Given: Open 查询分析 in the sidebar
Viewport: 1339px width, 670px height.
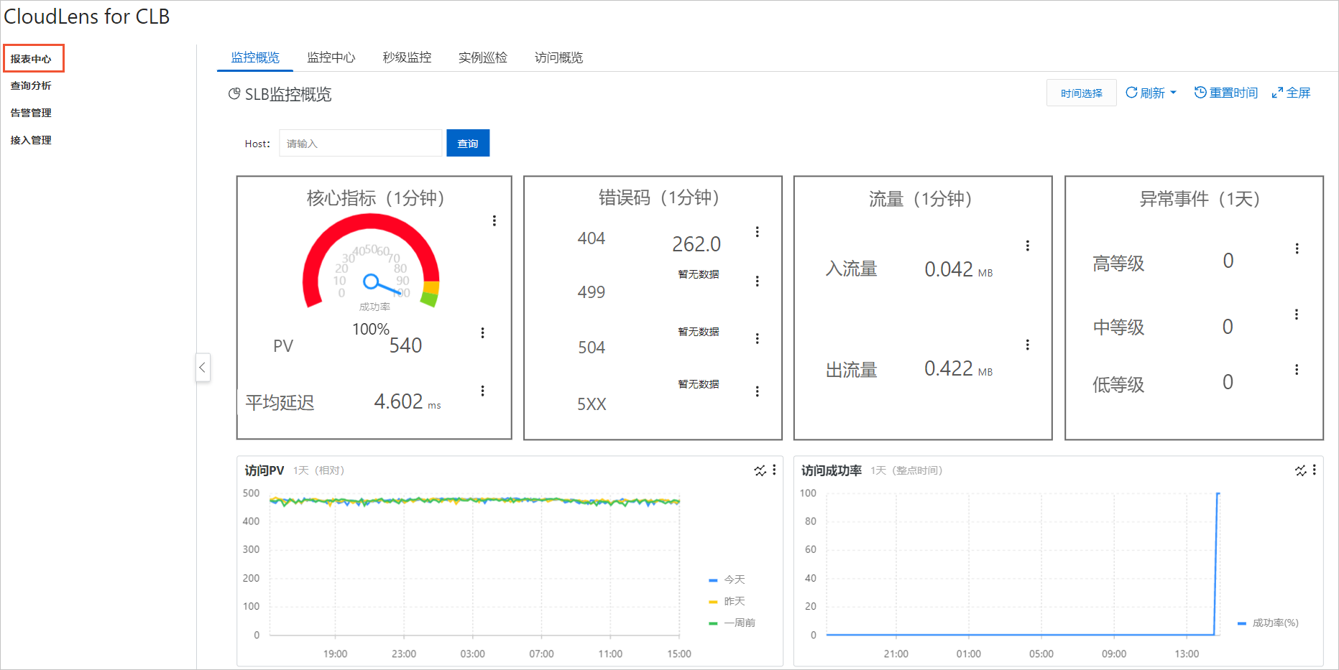Looking at the screenshot, I should [x=31, y=85].
